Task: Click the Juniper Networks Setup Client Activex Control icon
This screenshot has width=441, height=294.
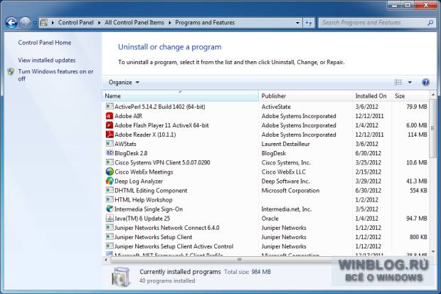Action: 110,246
